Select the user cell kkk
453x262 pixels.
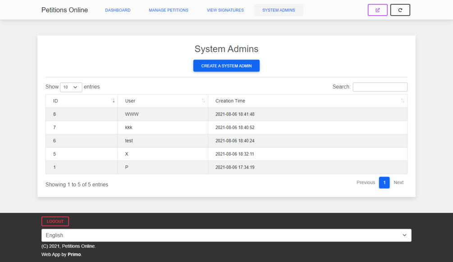pyautogui.click(x=163, y=128)
